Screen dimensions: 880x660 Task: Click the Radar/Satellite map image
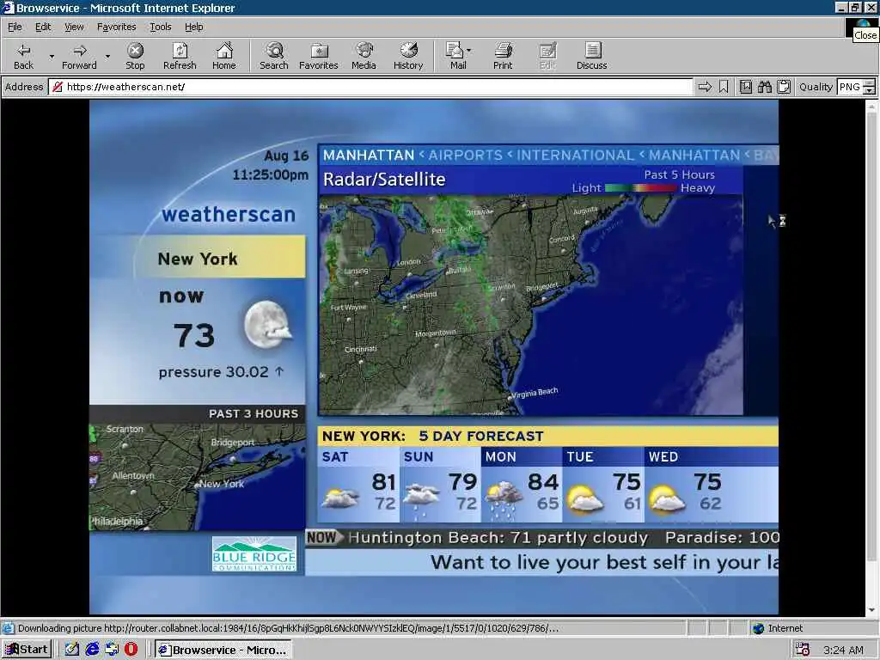[x=531, y=305]
